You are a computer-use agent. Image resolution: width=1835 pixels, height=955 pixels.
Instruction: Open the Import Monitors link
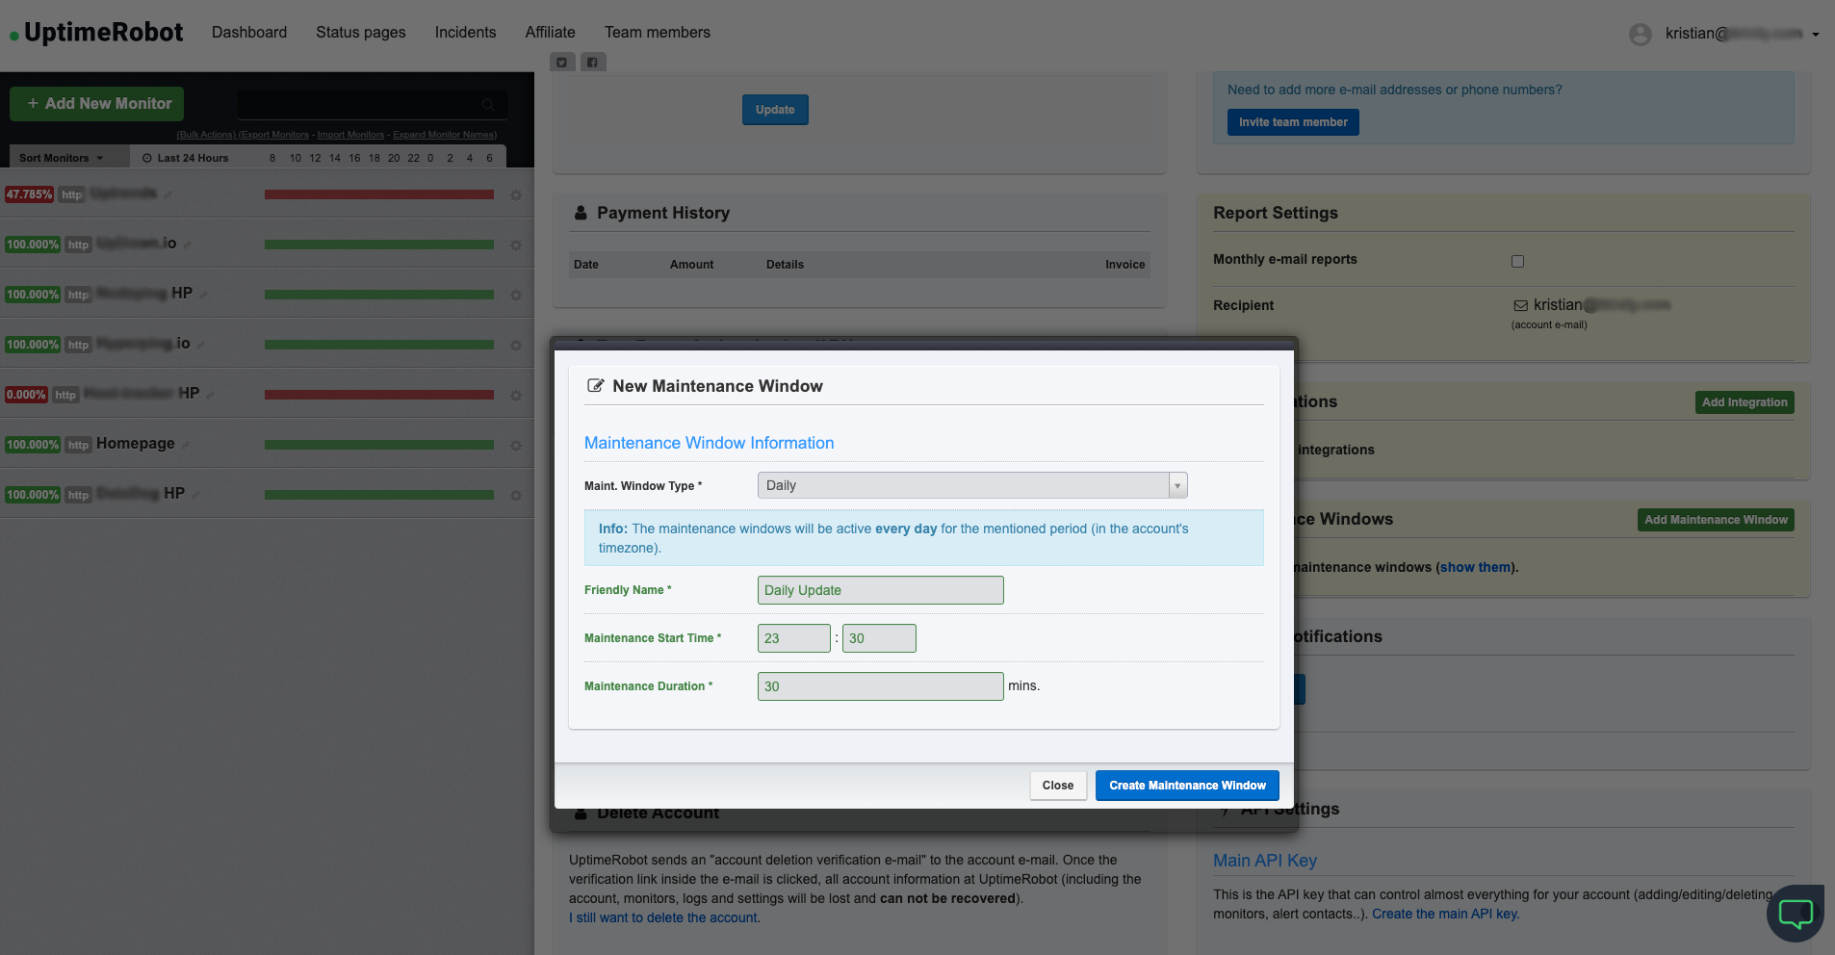(350, 135)
